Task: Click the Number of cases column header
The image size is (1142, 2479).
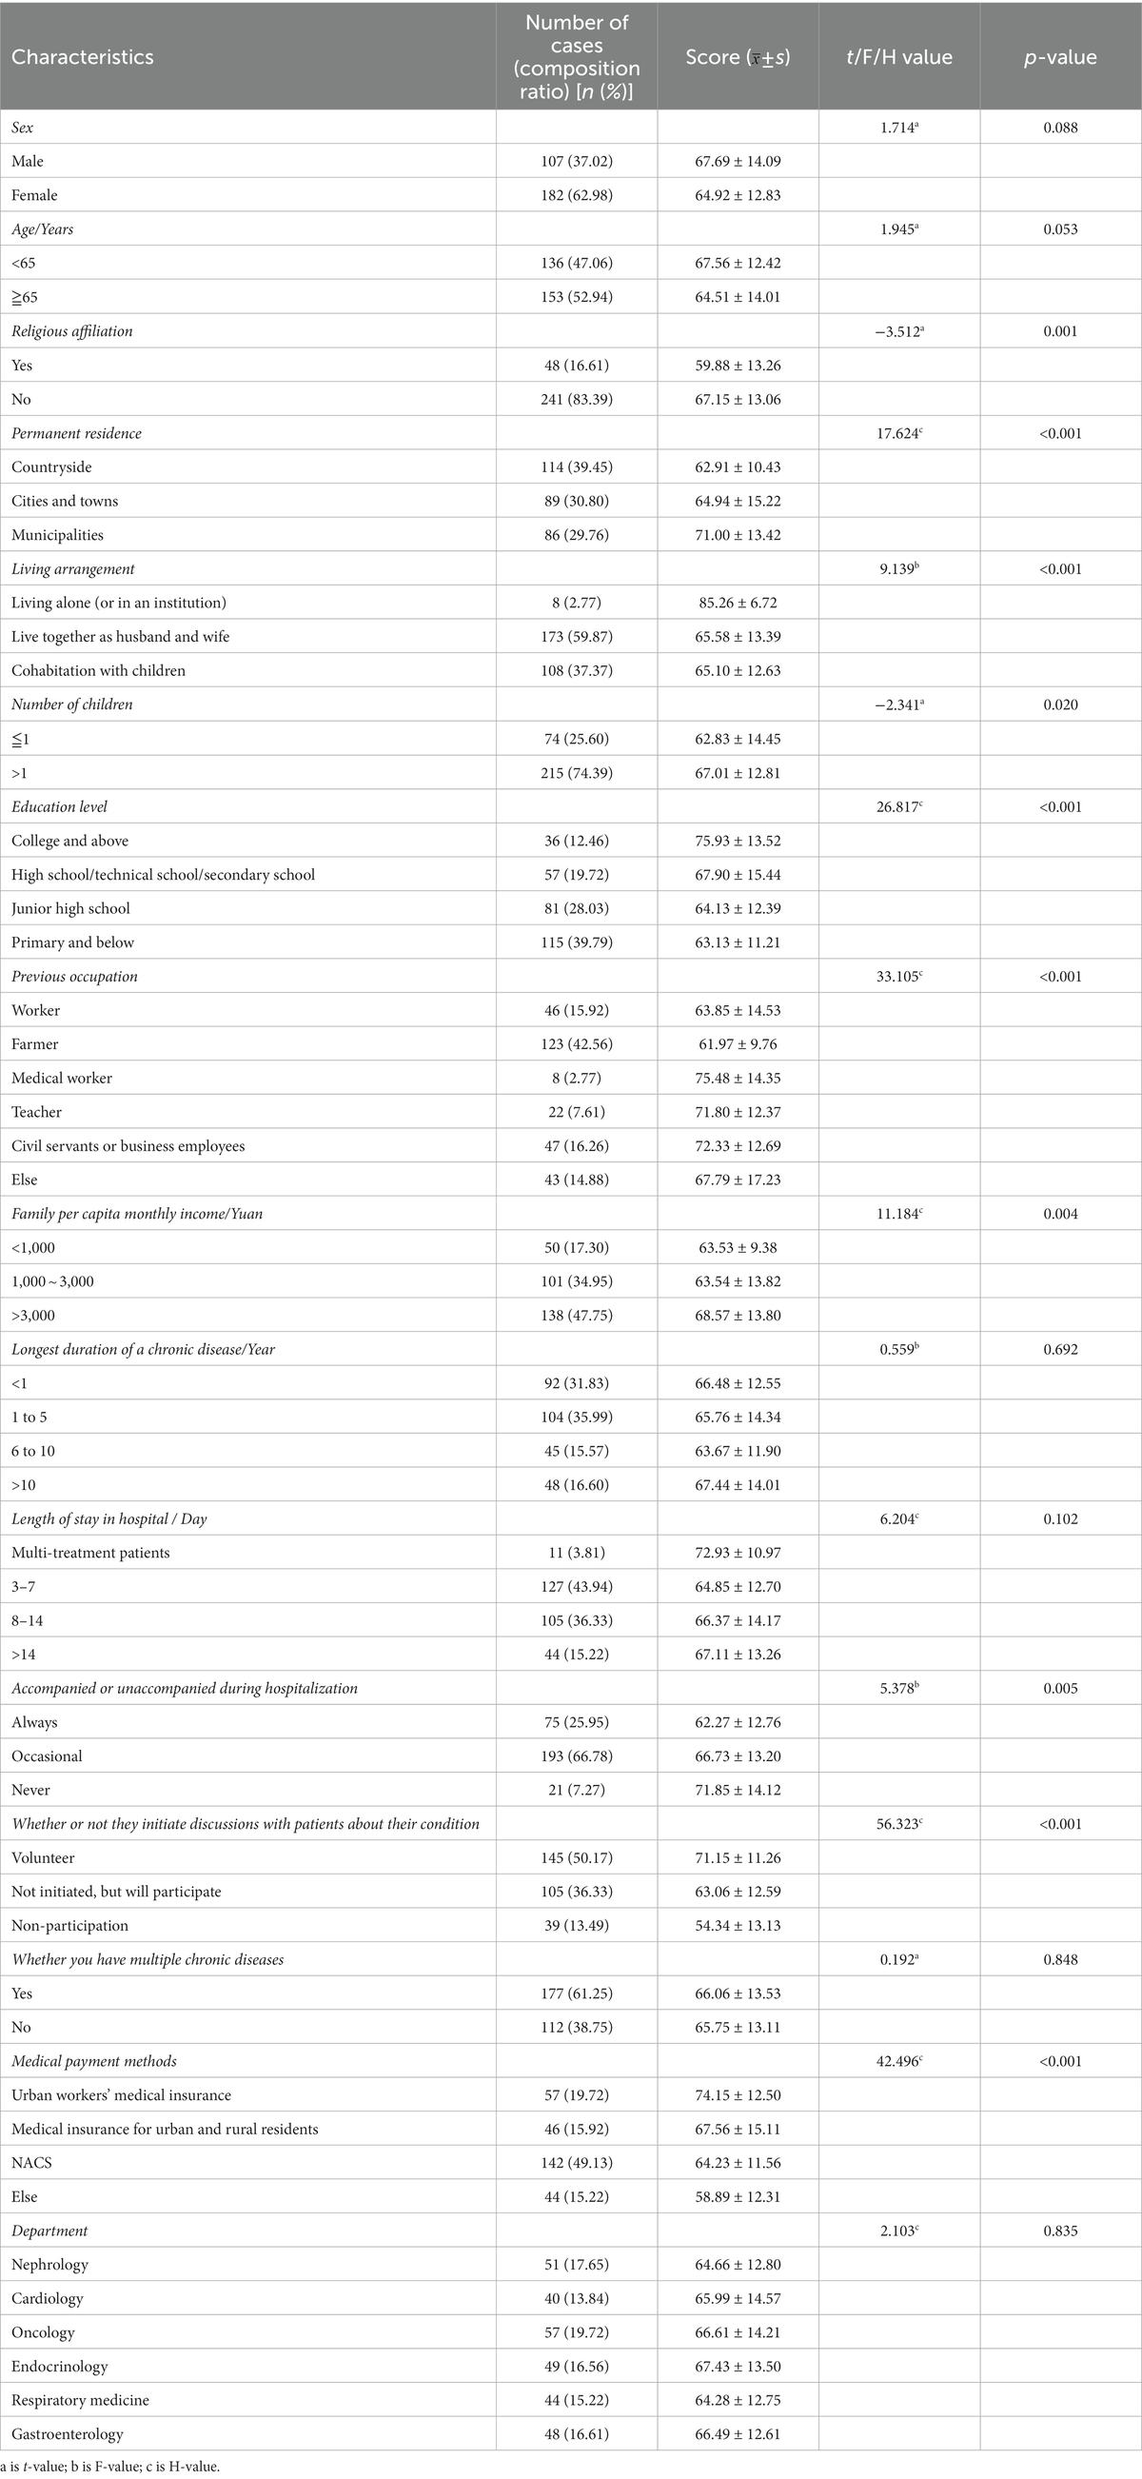Action: click(577, 57)
